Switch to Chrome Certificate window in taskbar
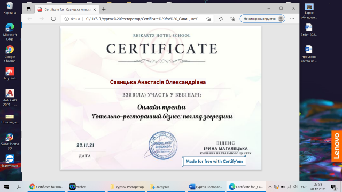342x192 pixels. [46, 187]
